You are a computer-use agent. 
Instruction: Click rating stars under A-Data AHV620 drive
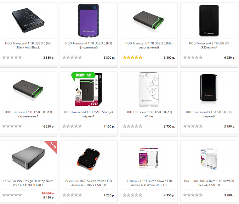(x=193, y=195)
